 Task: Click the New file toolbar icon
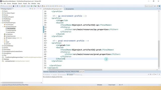point(2,6)
